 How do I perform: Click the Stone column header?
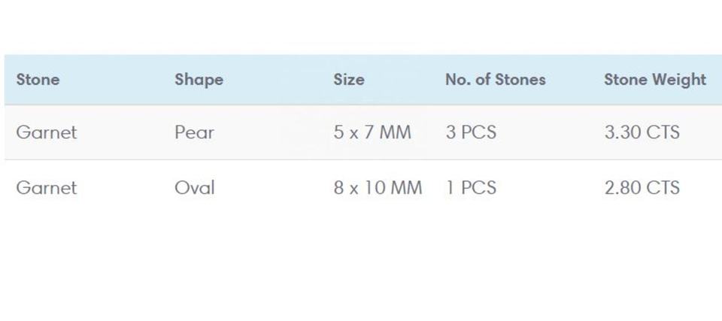pos(38,79)
